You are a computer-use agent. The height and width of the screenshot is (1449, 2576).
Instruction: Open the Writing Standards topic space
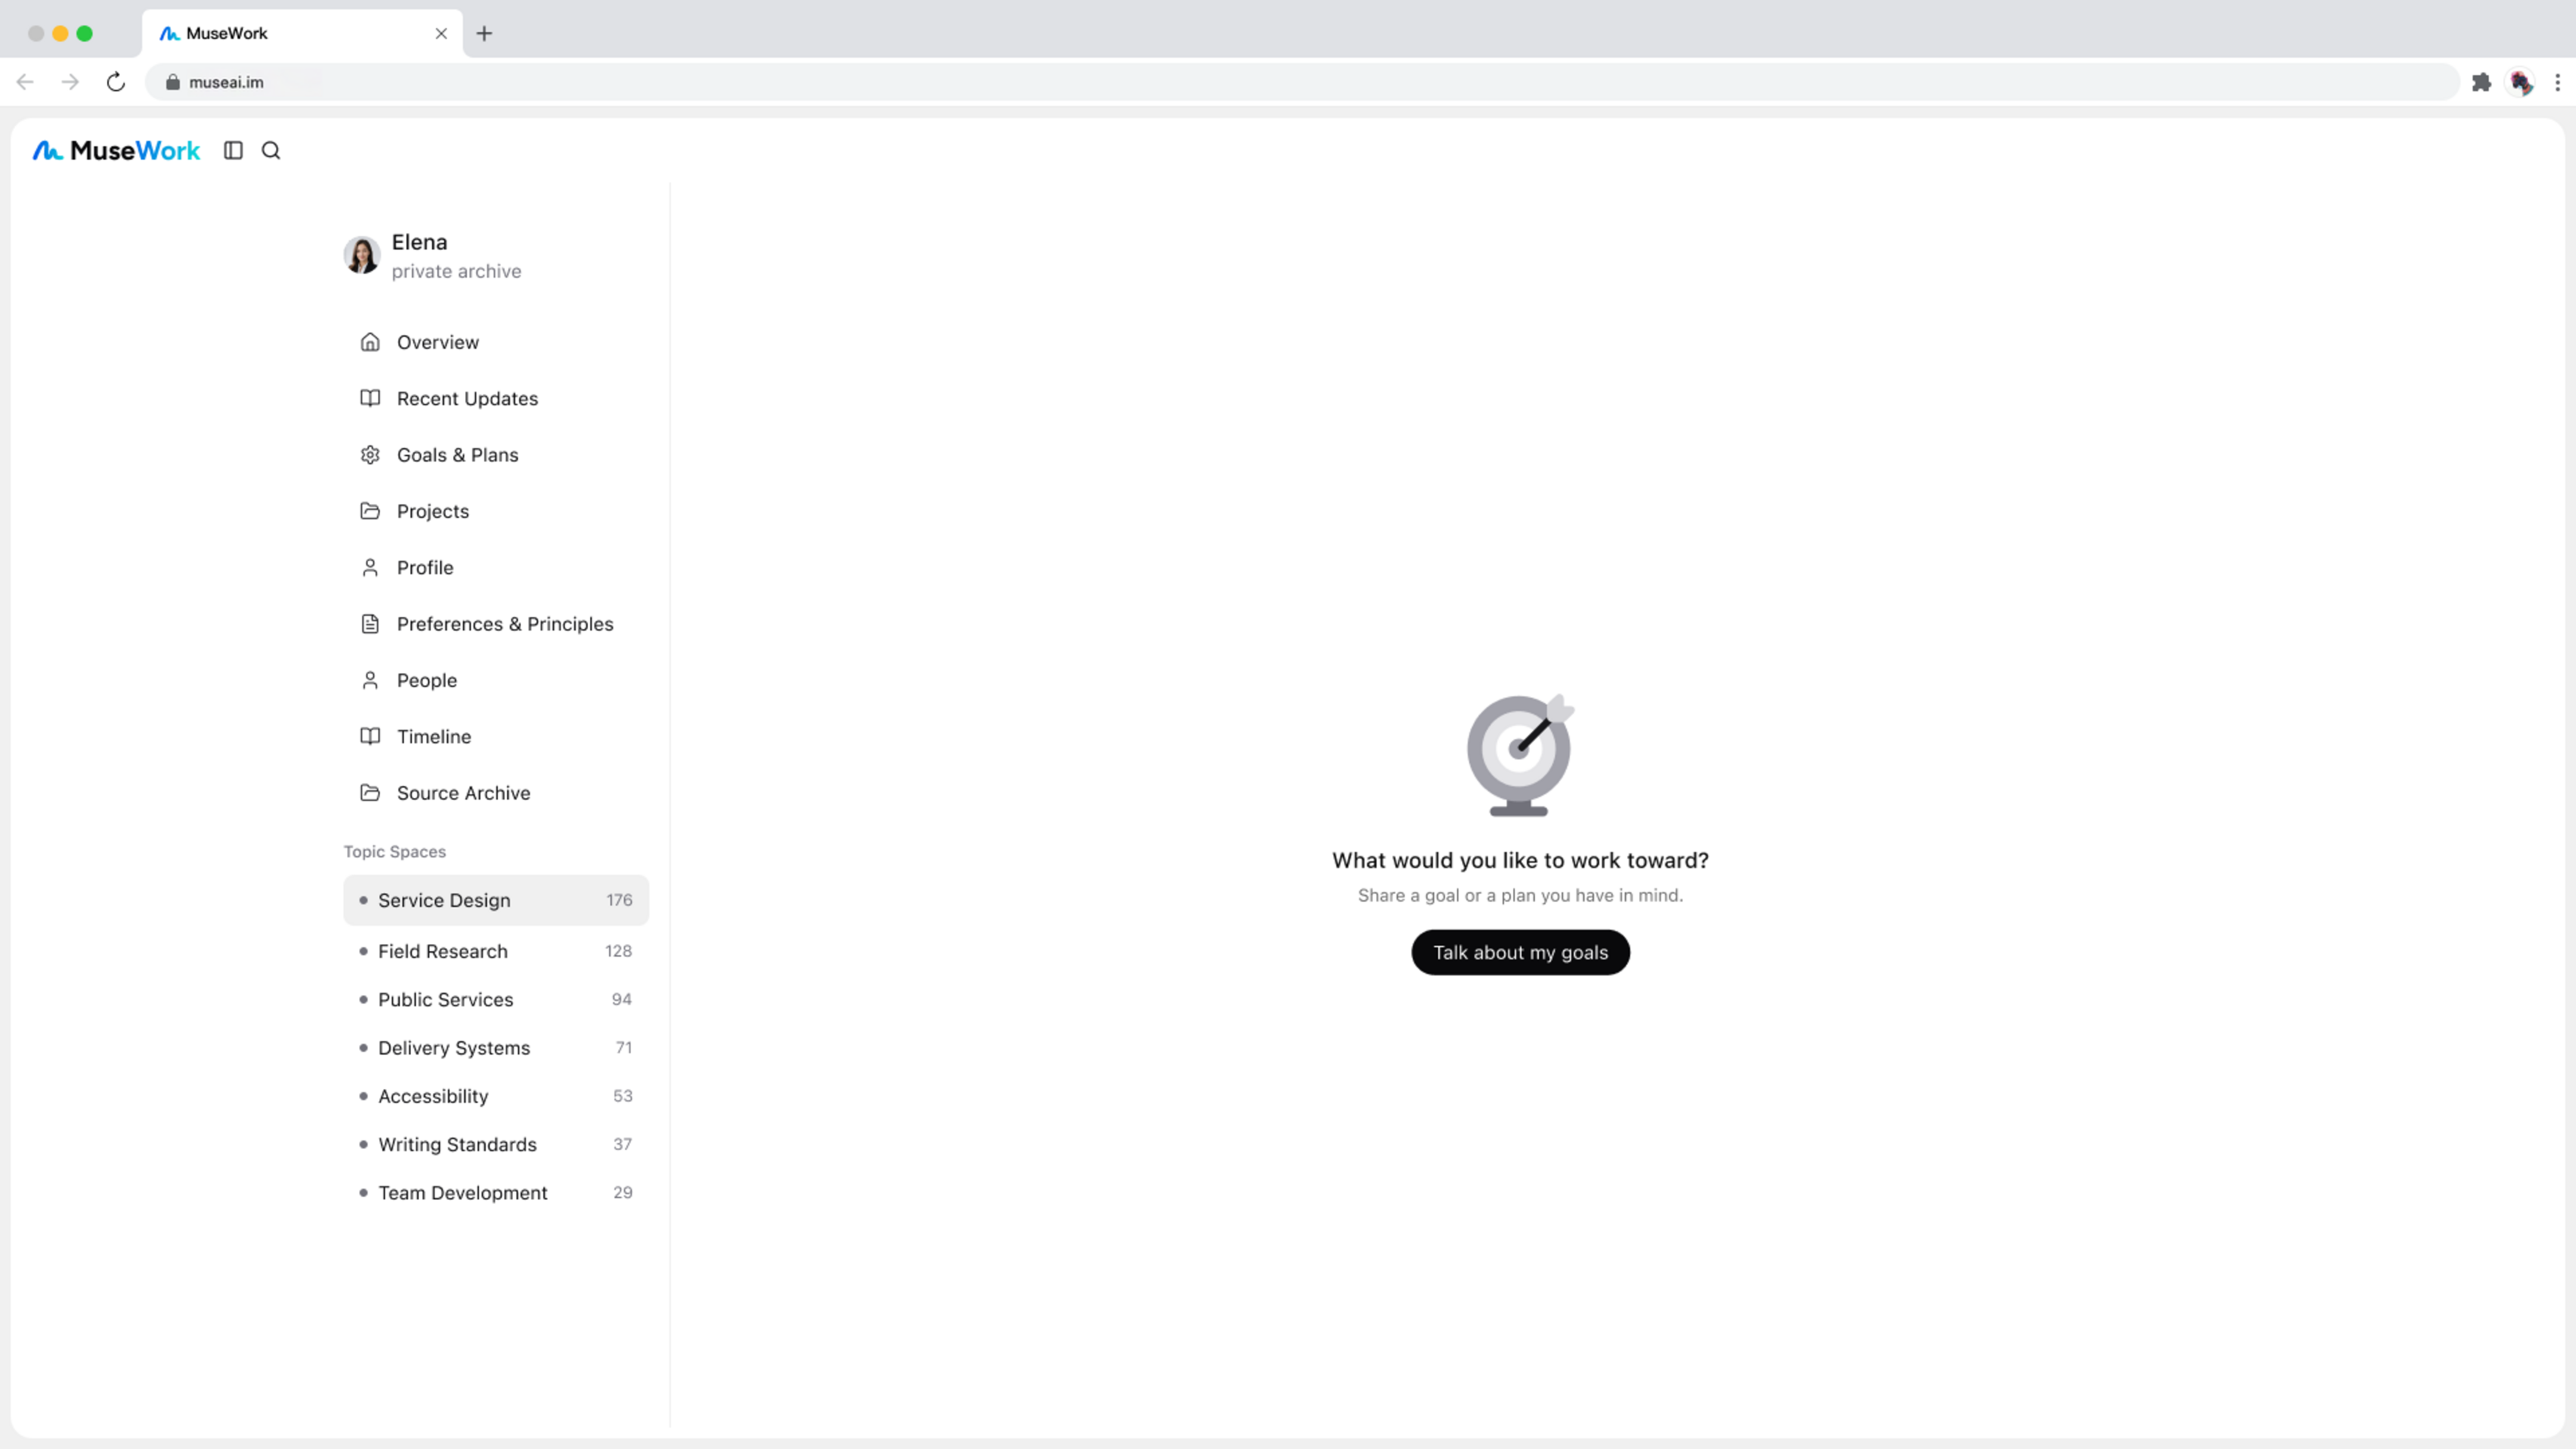tap(496, 1144)
